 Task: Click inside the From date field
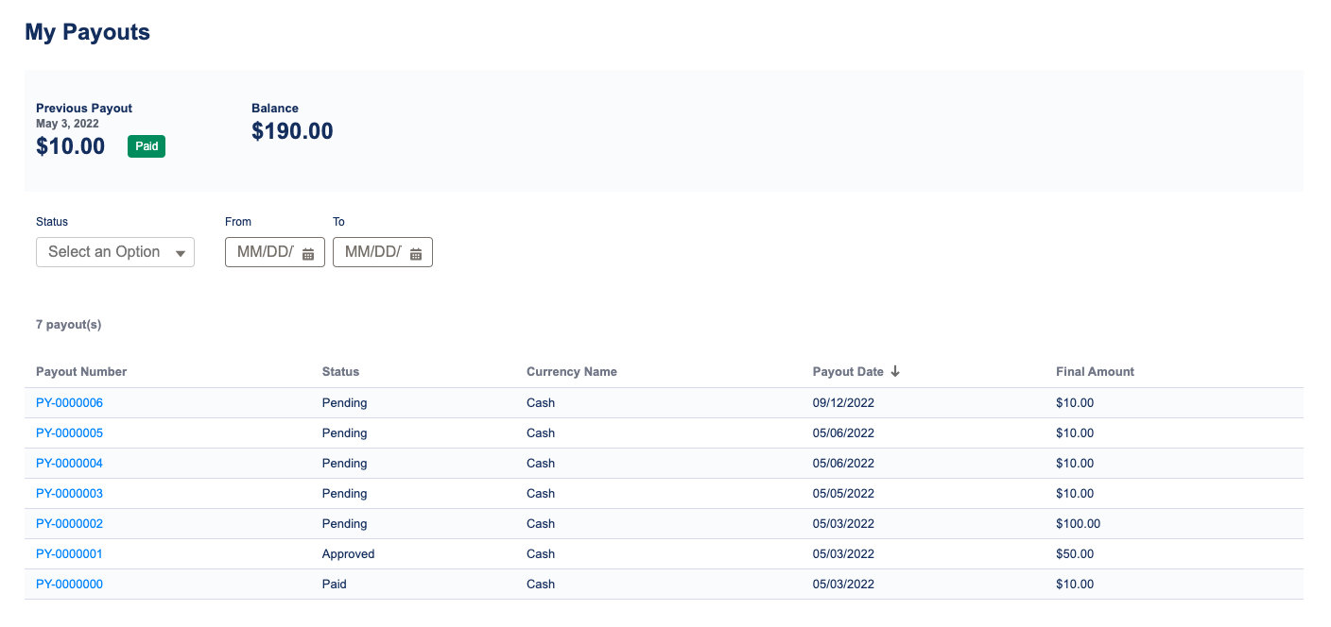275,252
